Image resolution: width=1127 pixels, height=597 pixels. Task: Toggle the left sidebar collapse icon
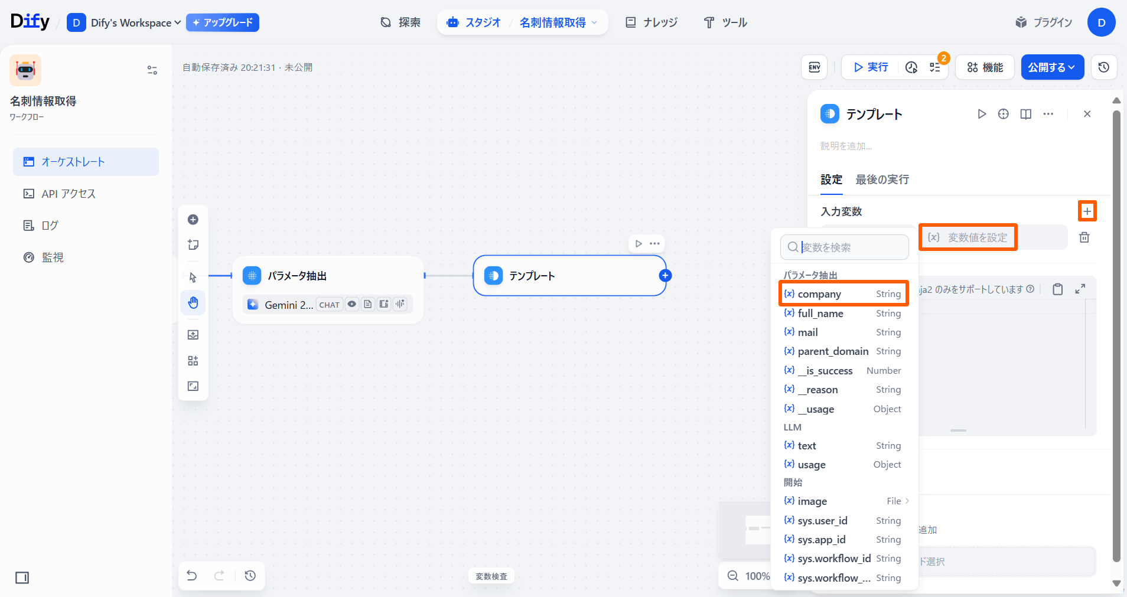click(22, 578)
